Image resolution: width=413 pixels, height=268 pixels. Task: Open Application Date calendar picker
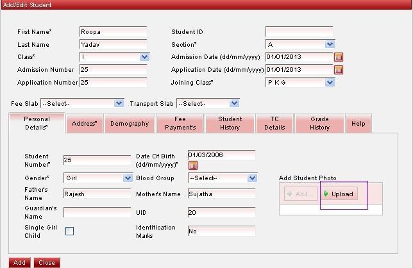[339, 70]
